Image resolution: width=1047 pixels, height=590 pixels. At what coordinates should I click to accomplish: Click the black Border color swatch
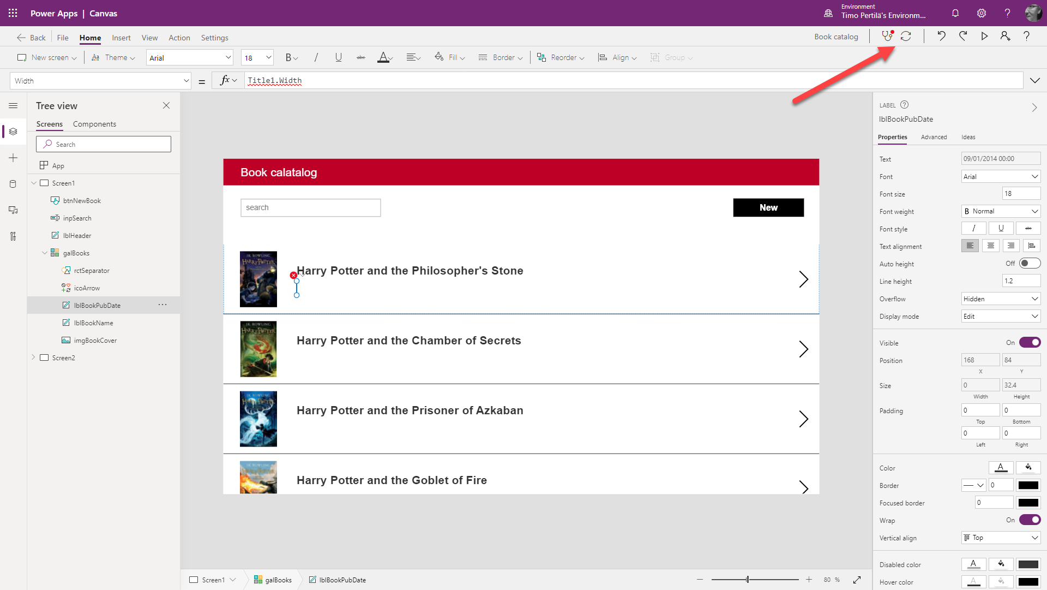coord(1028,485)
